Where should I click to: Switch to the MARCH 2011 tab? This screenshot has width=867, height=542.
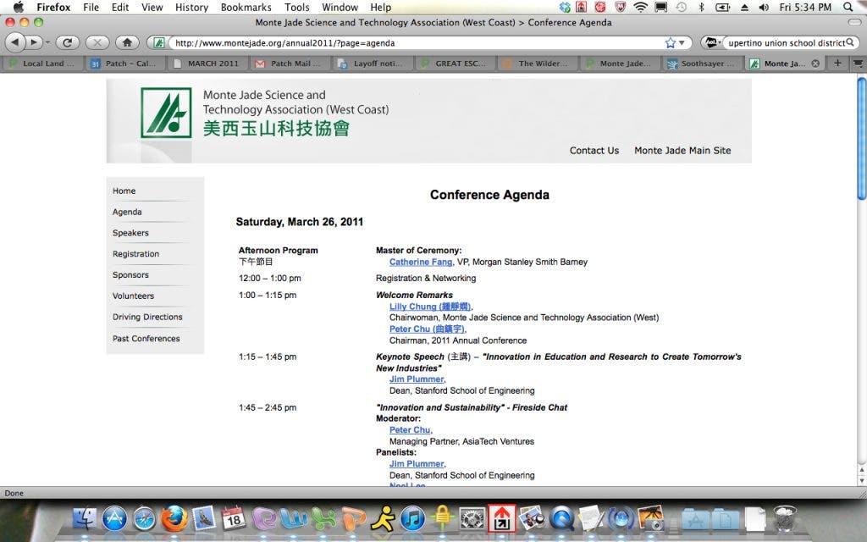(207, 64)
